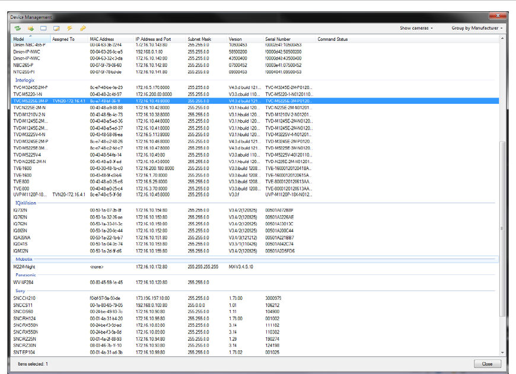Open the Show cameras dropdown
Image resolution: width=516 pixels, height=374 pixels.
click(416, 28)
